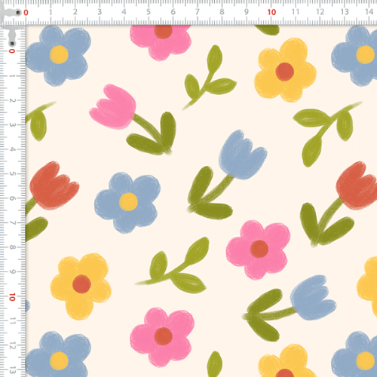
Task: Select the blue tulip at bottom right
Action: click(x=313, y=298)
